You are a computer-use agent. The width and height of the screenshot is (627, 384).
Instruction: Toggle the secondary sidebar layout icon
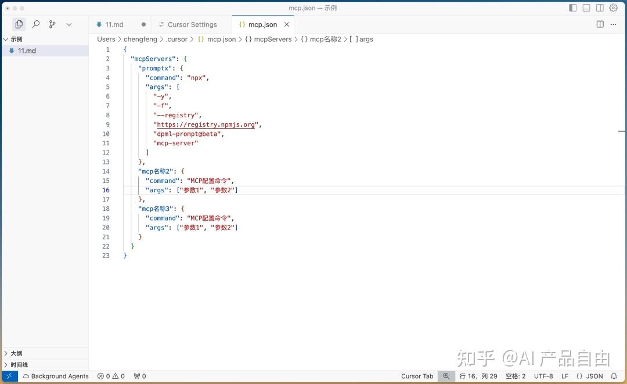(x=600, y=8)
